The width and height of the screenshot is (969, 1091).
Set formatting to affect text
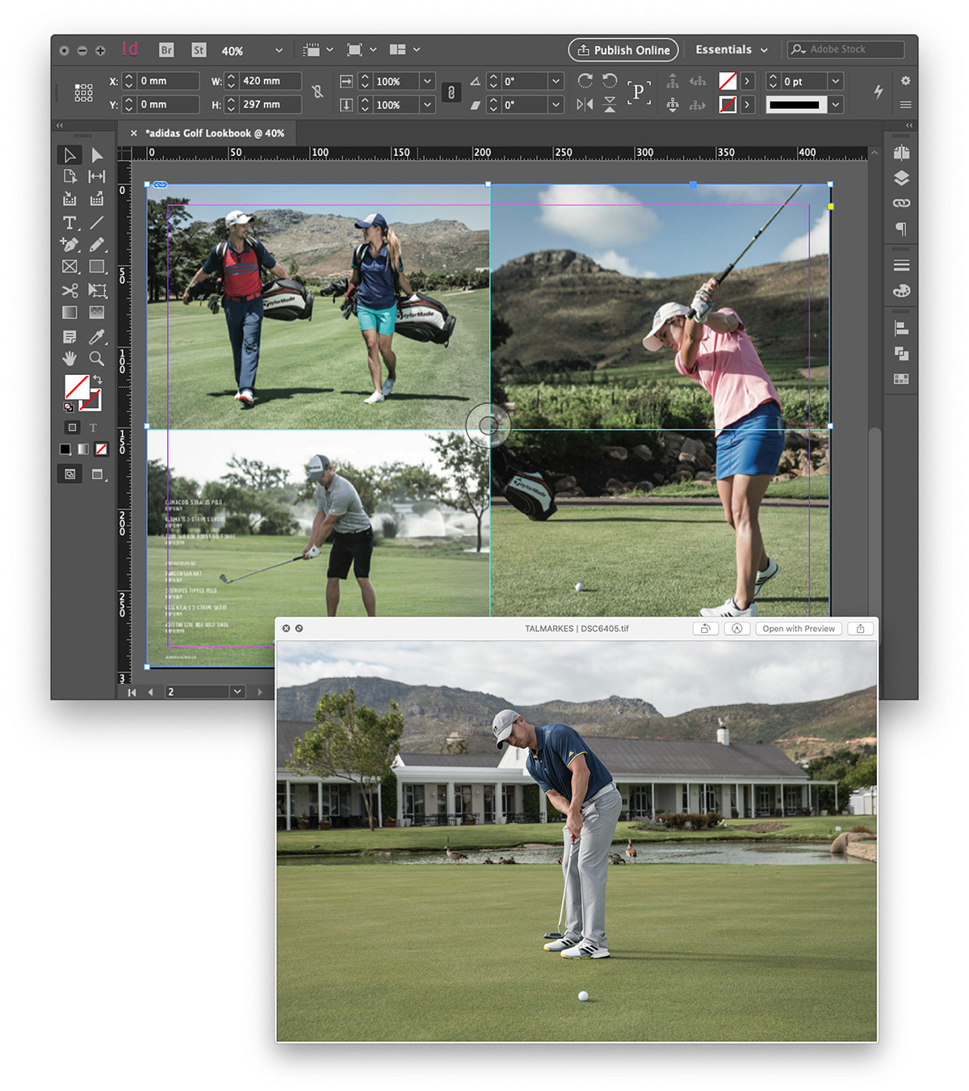point(93,428)
